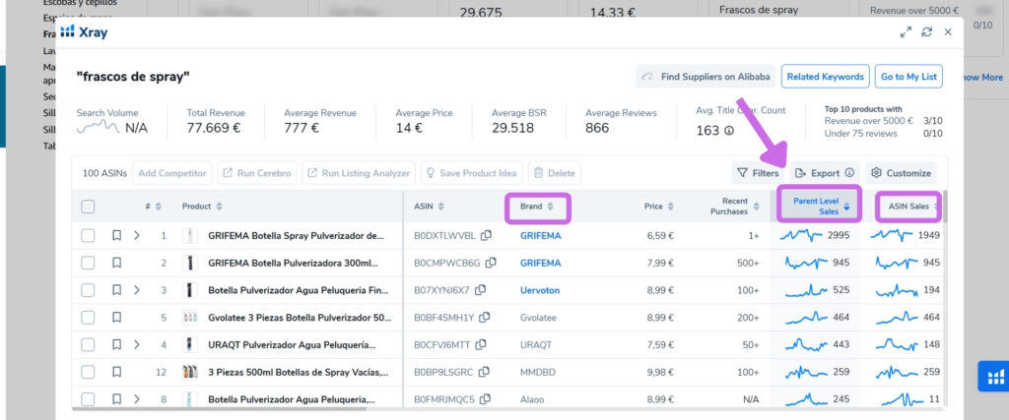Viewport: 1009px width, 420px height.
Task: View ASIN Sales graph for 1949
Action: [x=891, y=236]
